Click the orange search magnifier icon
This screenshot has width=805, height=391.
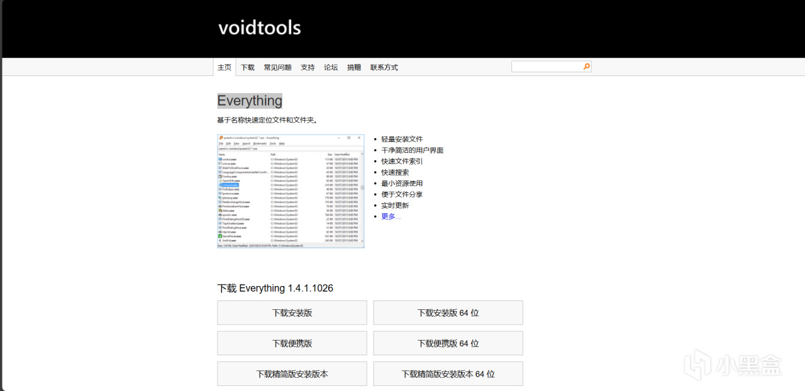[587, 66]
